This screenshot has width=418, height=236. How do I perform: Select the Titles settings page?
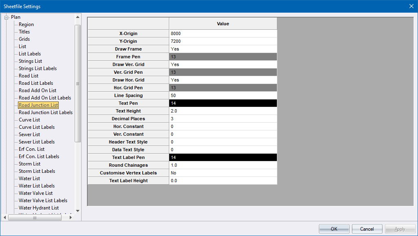23,31
